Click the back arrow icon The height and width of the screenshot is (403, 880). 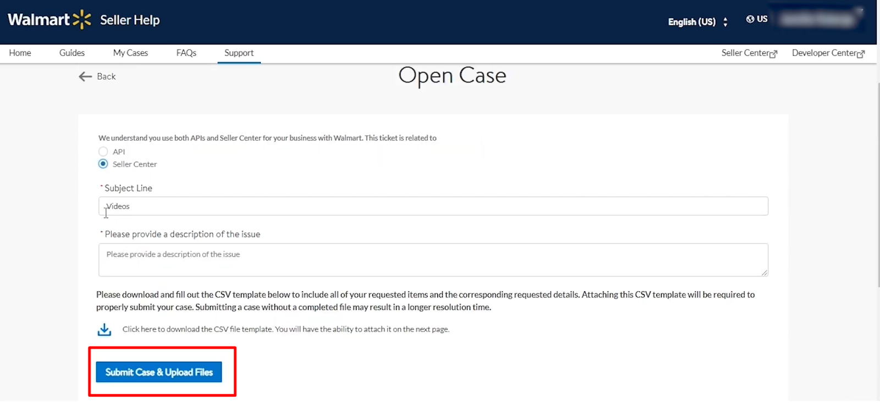tap(85, 76)
